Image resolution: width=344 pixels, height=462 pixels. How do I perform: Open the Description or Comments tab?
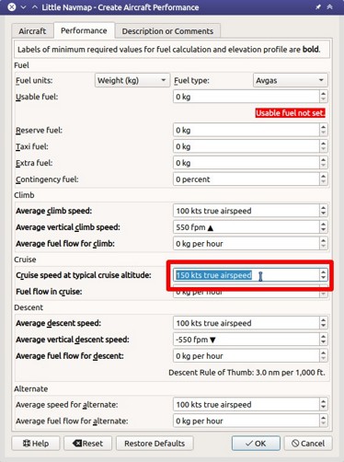167,31
